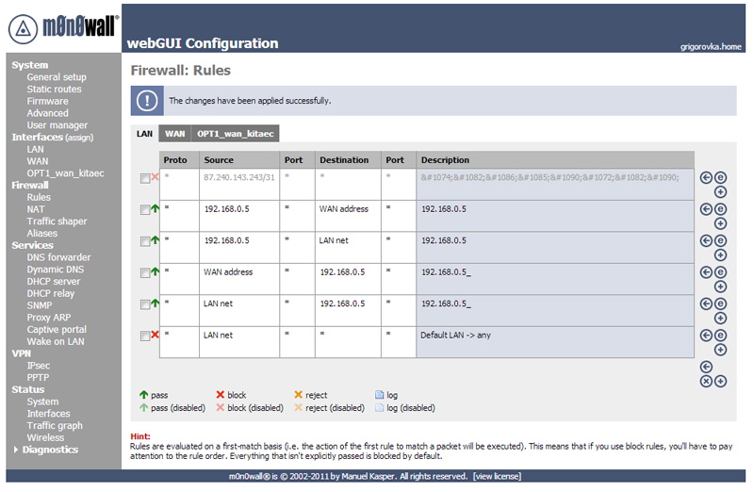The width and height of the screenshot is (754, 492).
Task: Open the DHCP server page
Action: 54,282
